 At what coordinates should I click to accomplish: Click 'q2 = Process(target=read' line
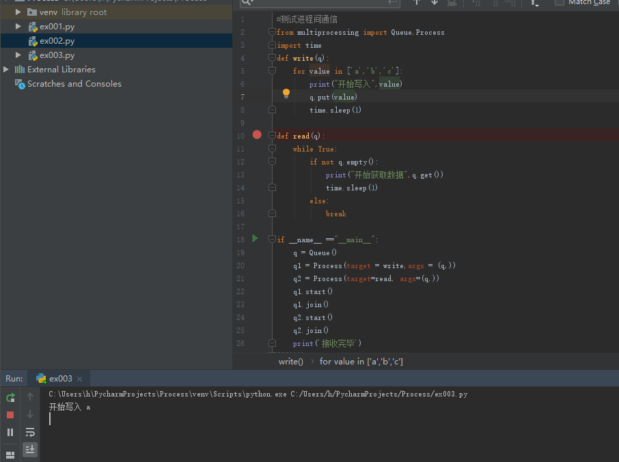click(x=366, y=278)
